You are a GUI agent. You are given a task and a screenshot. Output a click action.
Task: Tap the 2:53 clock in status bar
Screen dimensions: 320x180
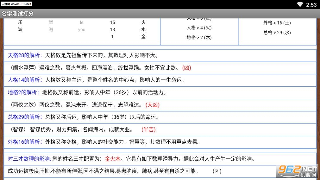[x=311, y=5]
